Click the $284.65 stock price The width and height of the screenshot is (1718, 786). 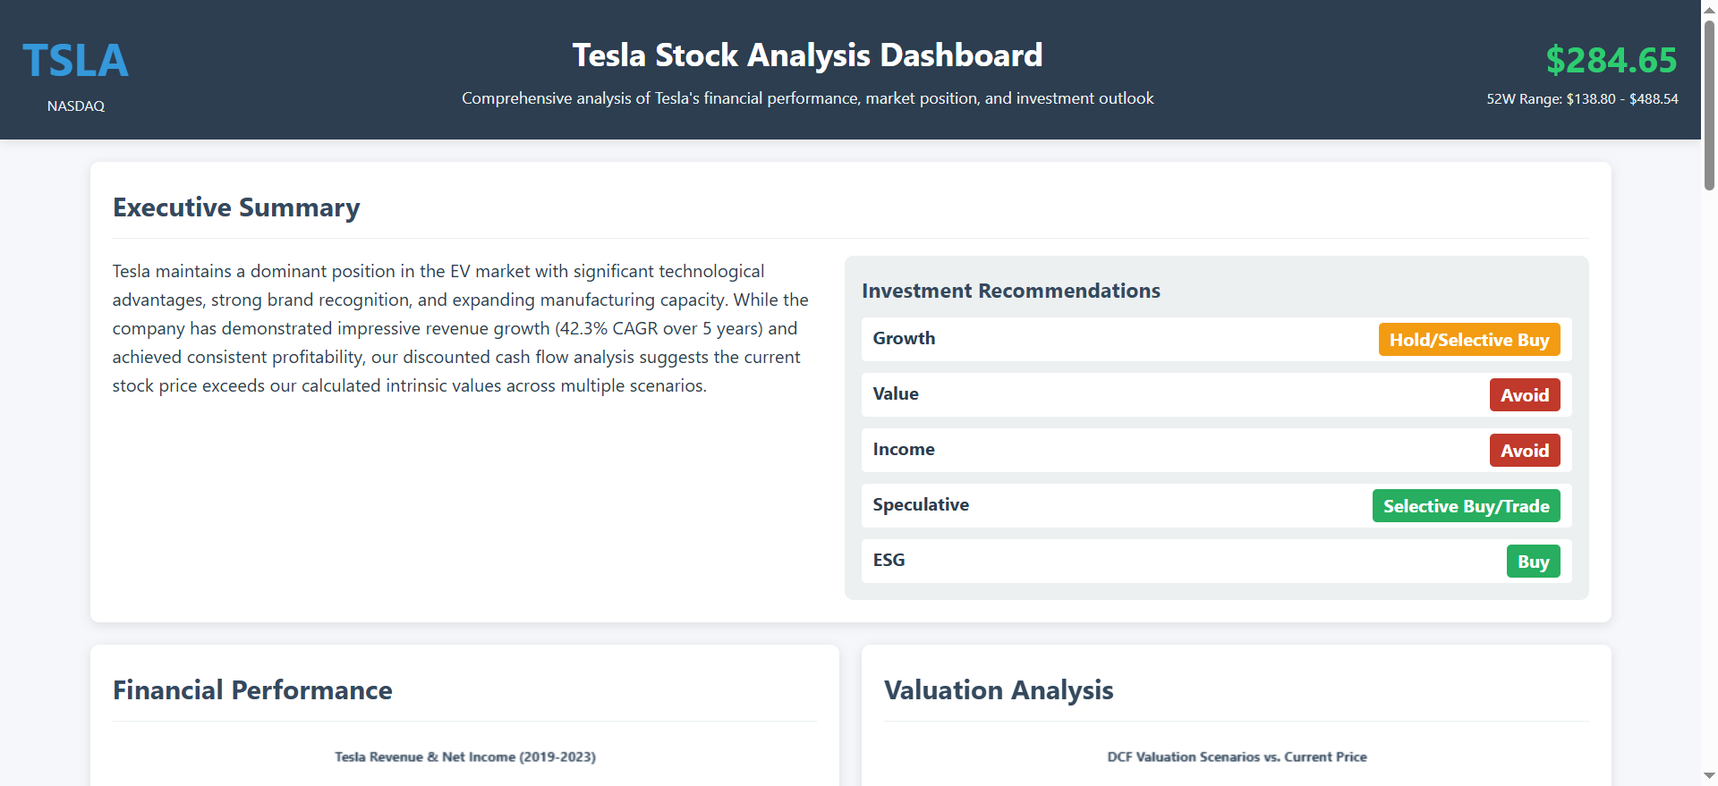1611,60
